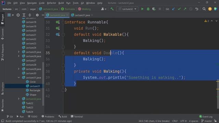Hide the project panel minus icon
The image size is (219, 123).
point(43,15)
